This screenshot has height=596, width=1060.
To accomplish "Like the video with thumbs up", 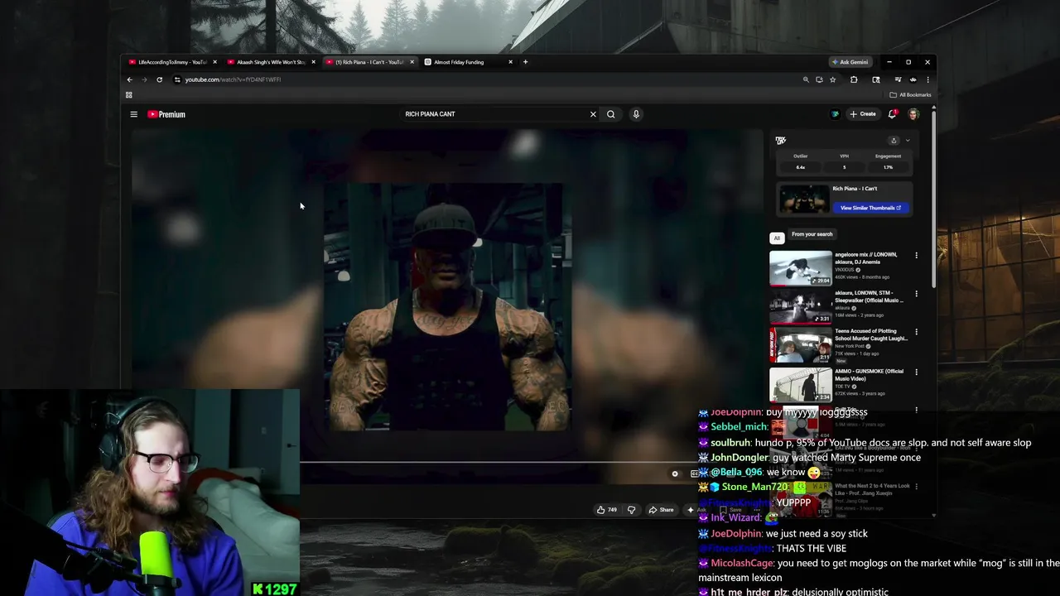I will pyautogui.click(x=607, y=510).
